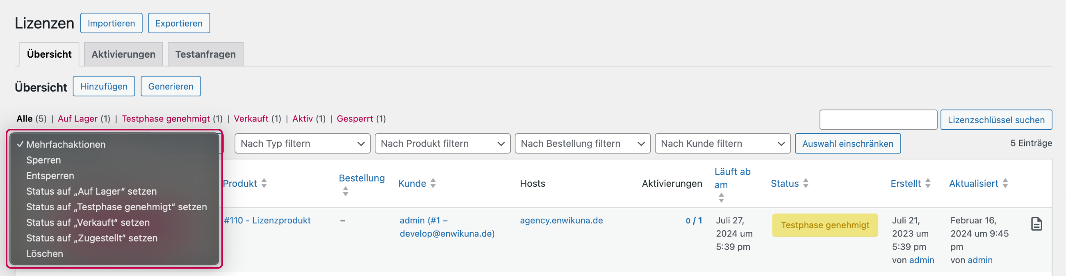The height and width of the screenshot is (276, 1066).
Task: Choose Entsperren from bulk actions
Action: (x=114, y=176)
